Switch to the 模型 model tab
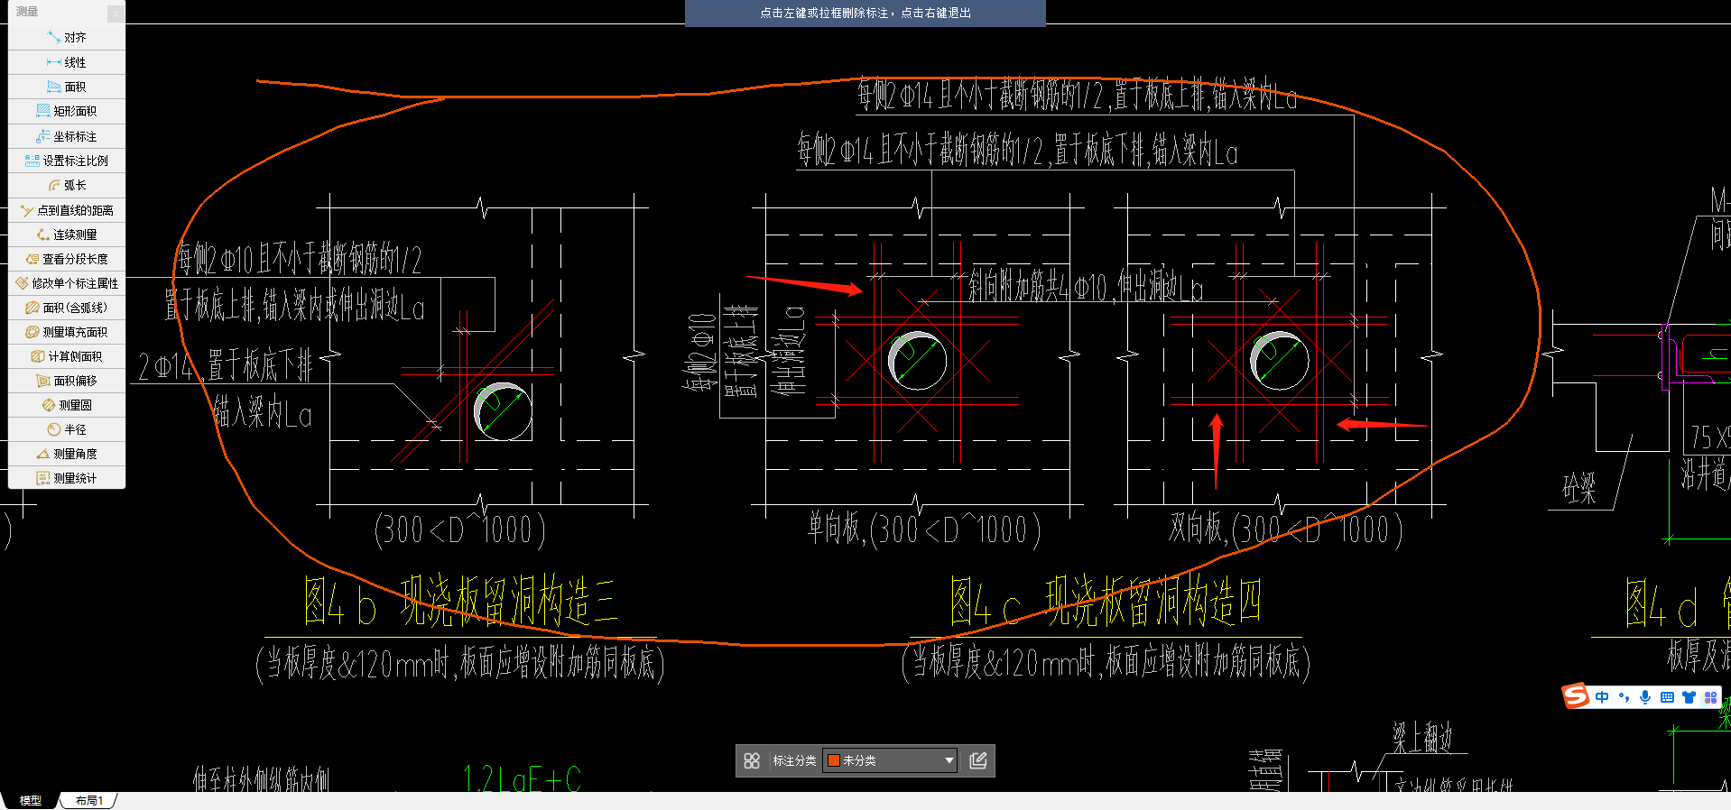 tap(31, 800)
